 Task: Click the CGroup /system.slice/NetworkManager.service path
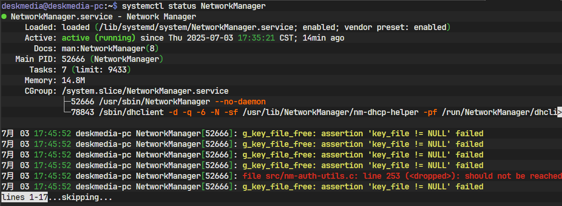click(x=145, y=91)
